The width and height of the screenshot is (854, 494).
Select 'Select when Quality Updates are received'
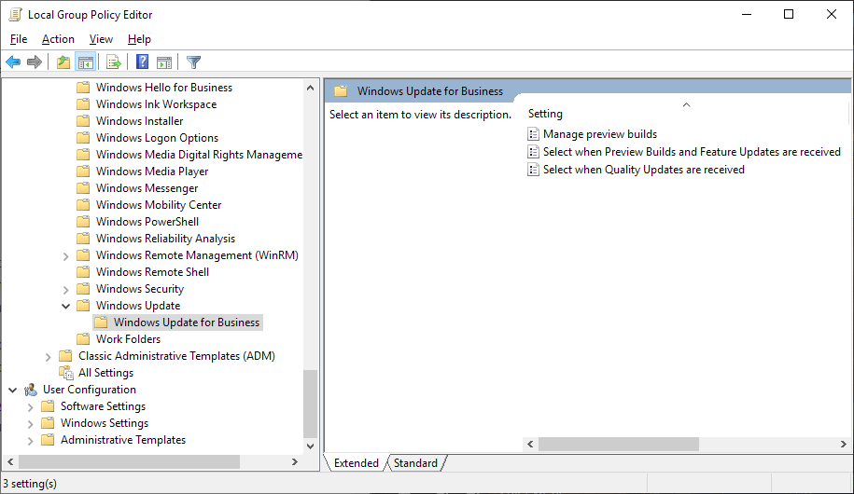[643, 170]
